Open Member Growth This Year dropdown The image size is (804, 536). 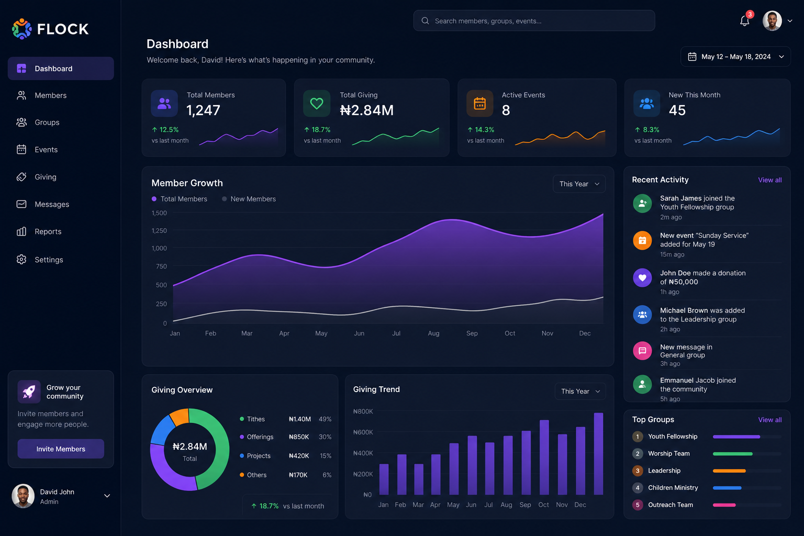[x=579, y=184]
